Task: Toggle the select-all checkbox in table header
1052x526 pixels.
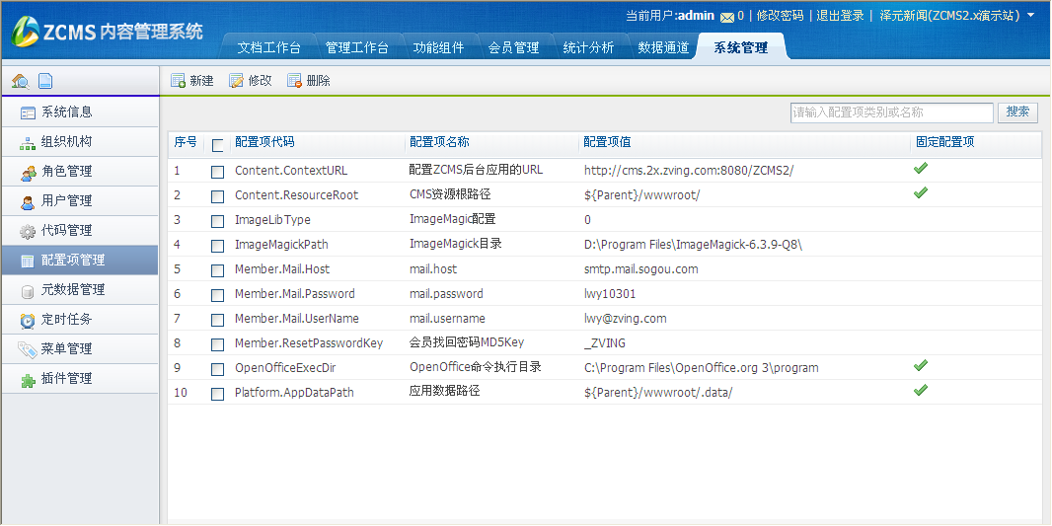Action: (218, 145)
